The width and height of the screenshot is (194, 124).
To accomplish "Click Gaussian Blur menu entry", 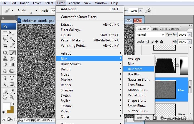I will tap(139, 80).
